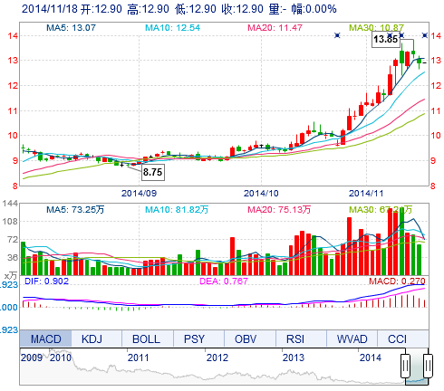Click the right handle of the range selector
This screenshot has width=444, height=391.
428,367
